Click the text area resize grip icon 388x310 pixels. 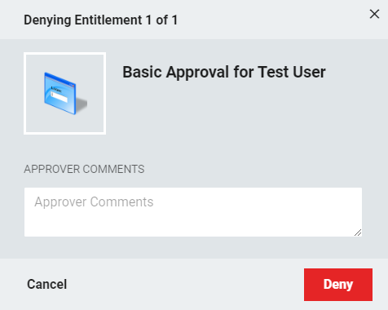pos(358,232)
